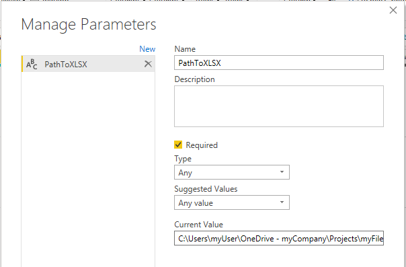Screen dimensions: 406x267
Task: Click the New parameter link
Action: tap(147, 49)
